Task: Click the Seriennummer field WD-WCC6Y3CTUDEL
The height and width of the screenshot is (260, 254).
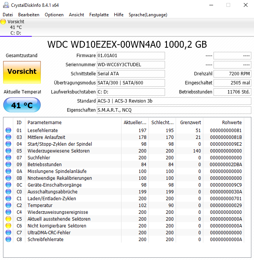Action: point(131,65)
